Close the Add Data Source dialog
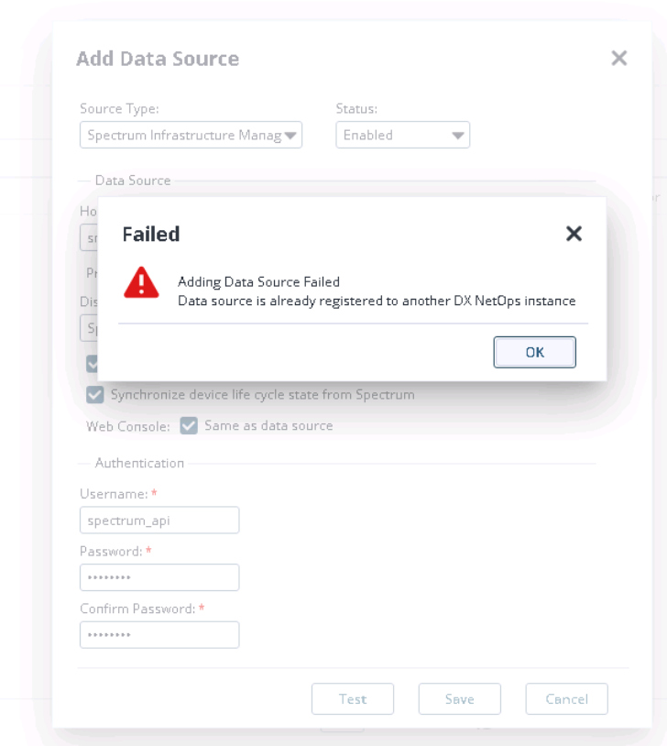This screenshot has height=746, width=667. pyautogui.click(x=619, y=58)
